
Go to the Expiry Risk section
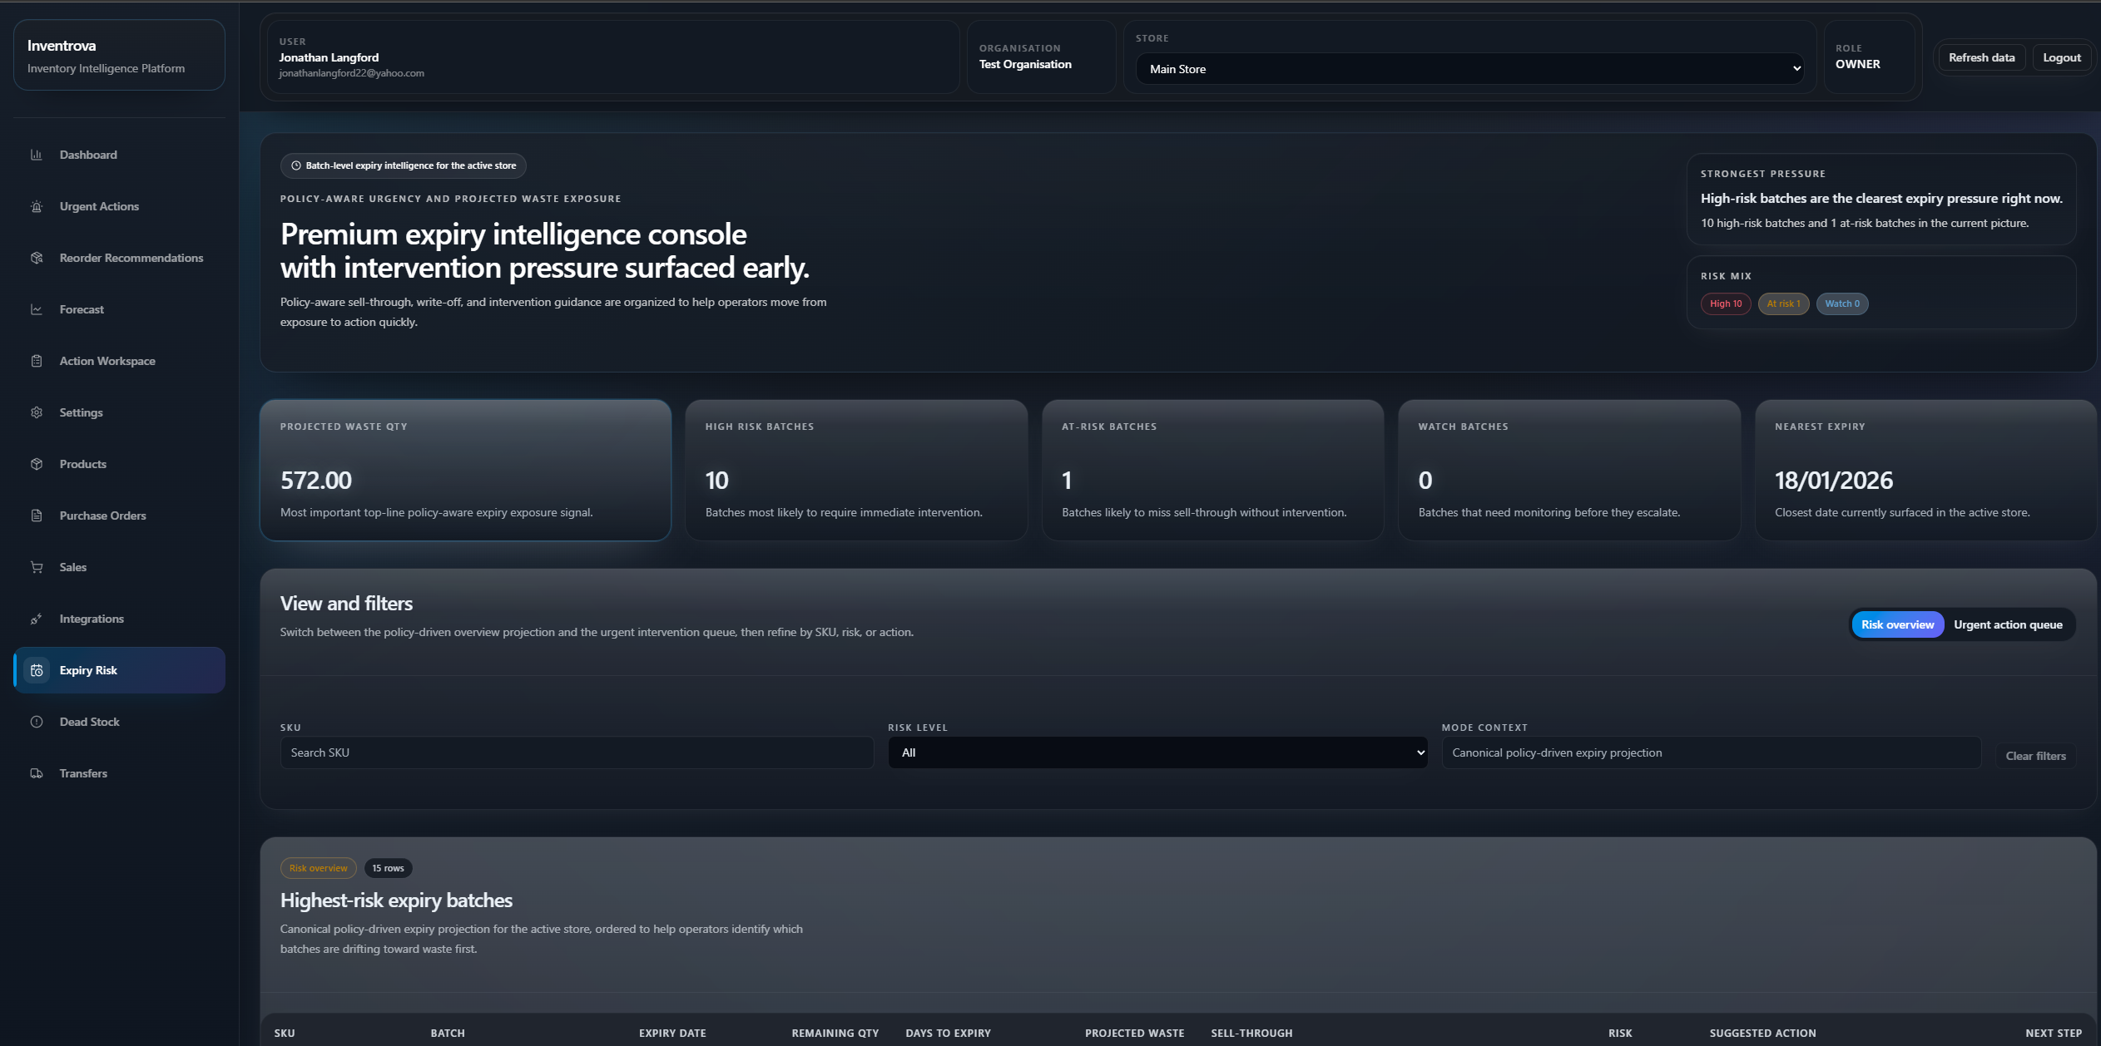tap(87, 670)
